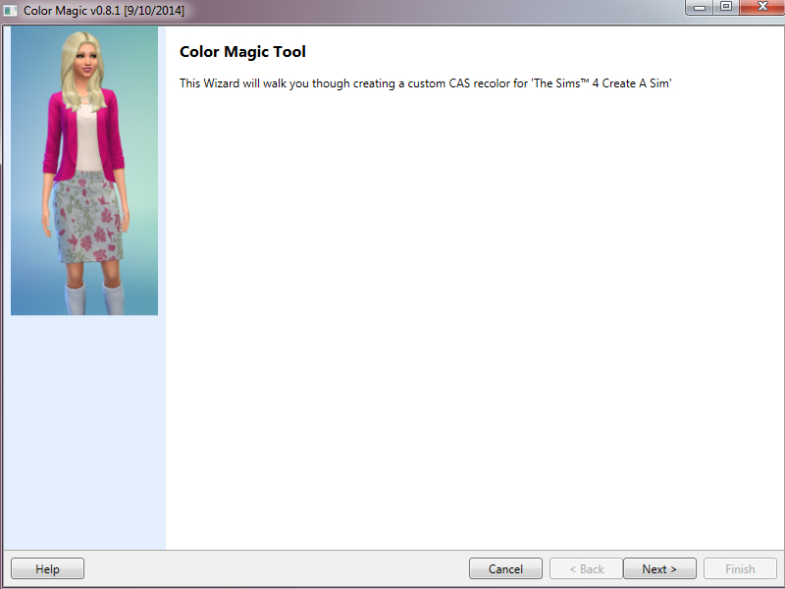Minimize the Color Magic window
This screenshot has height=589, width=785.
click(700, 7)
